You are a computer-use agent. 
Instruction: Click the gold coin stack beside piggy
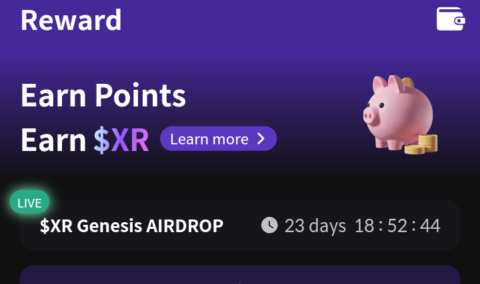(x=421, y=144)
